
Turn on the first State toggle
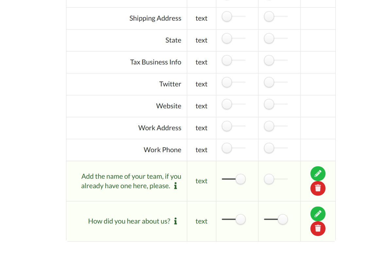point(234,38)
